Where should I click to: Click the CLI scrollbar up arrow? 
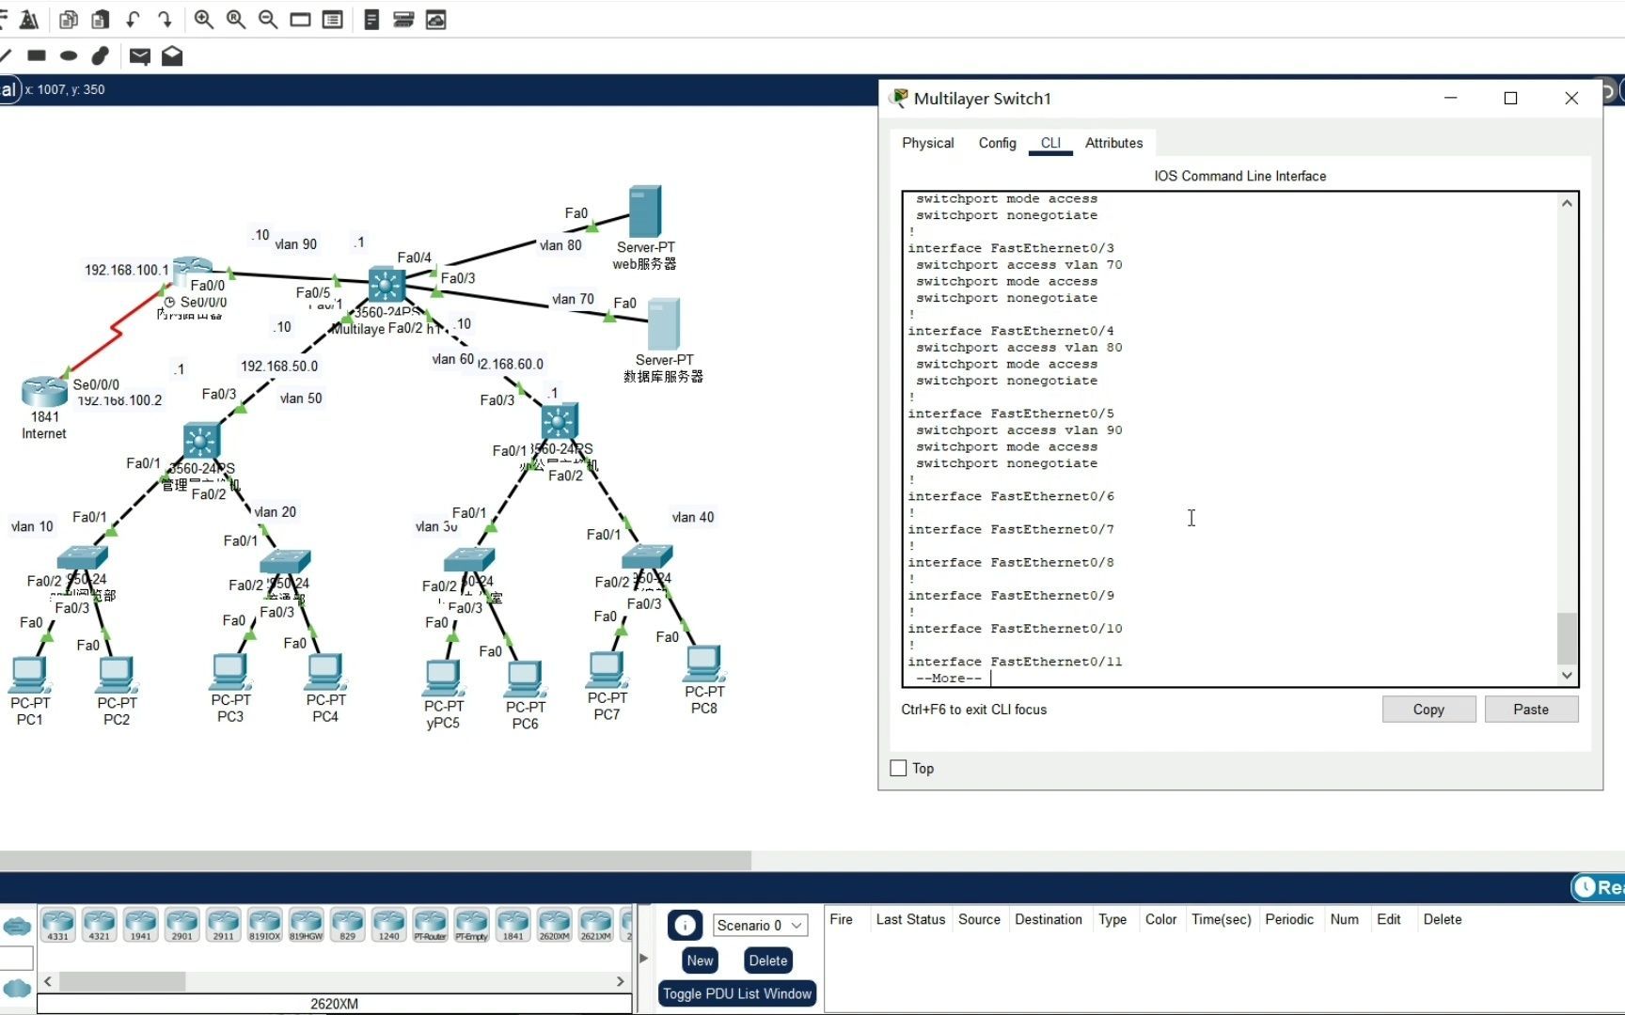click(1567, 203)
